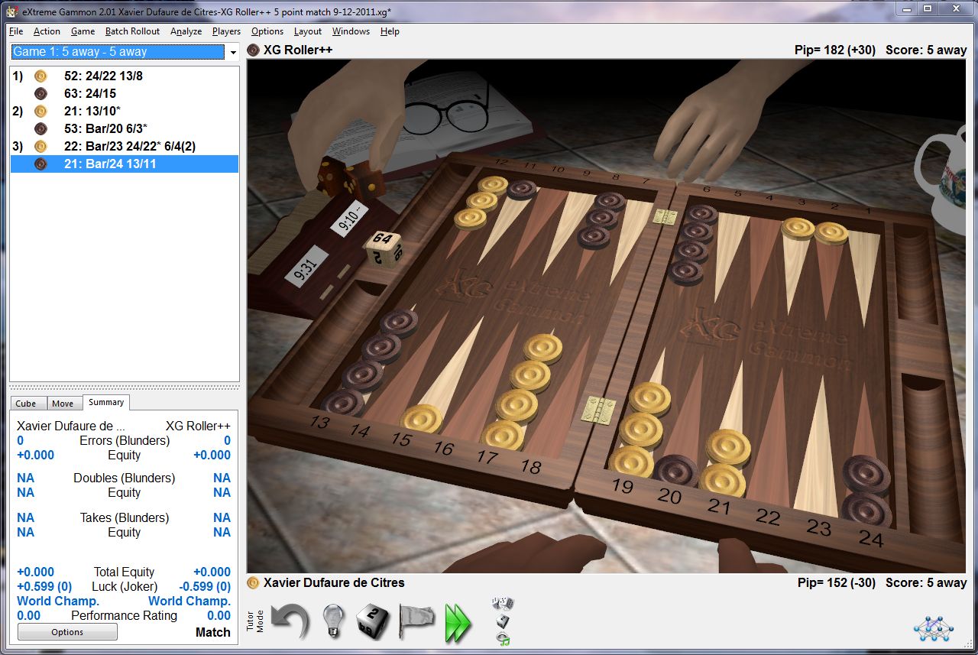The image size is (978, 655).
Task: Click the top 'Pip= 182 (+30)' text
Action: [x=836, y=50]
